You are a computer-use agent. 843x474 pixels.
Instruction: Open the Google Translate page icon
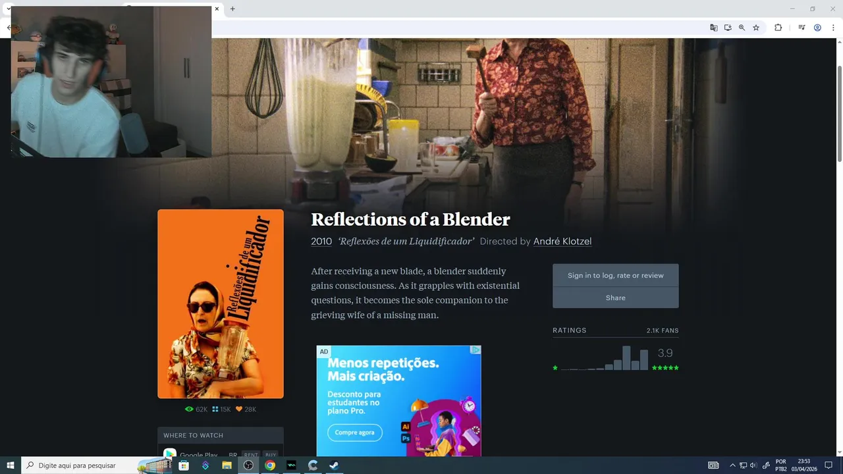[x=714, y=28]
